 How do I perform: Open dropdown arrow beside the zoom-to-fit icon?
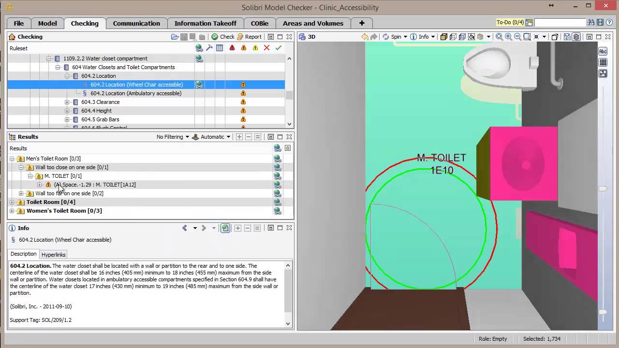544,37
